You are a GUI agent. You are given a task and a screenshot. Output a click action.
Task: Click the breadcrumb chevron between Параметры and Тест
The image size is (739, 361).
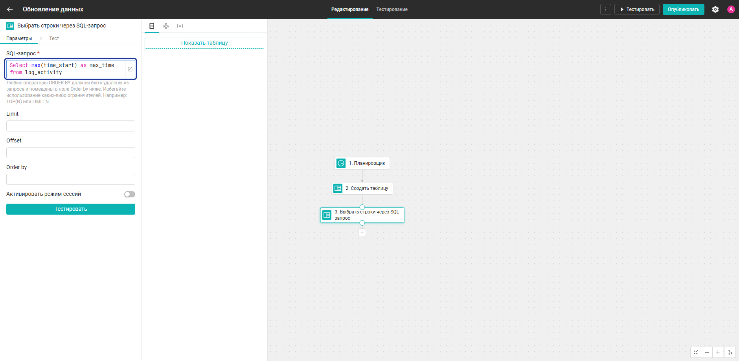[x=40, y=38]
